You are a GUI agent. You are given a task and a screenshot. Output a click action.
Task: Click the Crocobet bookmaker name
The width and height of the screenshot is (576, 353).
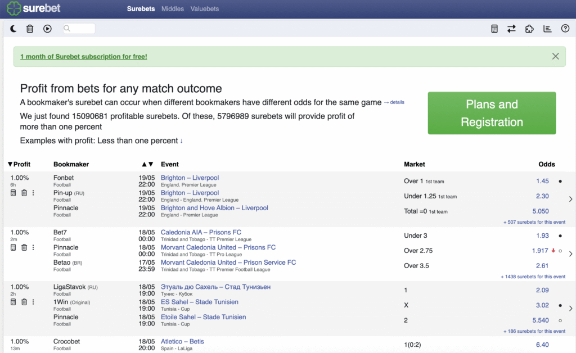point(66,341)
